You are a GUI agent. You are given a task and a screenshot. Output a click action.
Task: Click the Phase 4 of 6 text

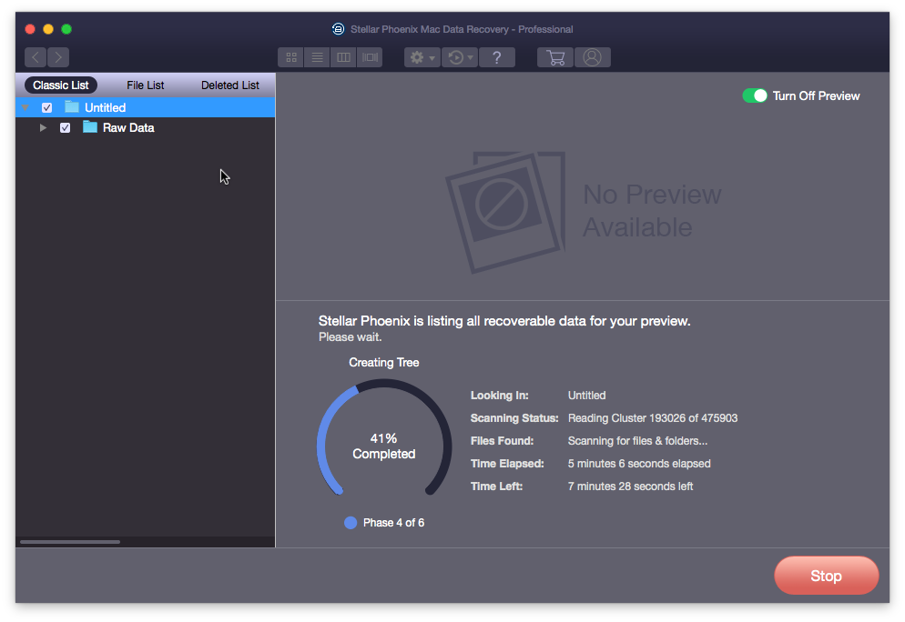(x=393, y=523)
